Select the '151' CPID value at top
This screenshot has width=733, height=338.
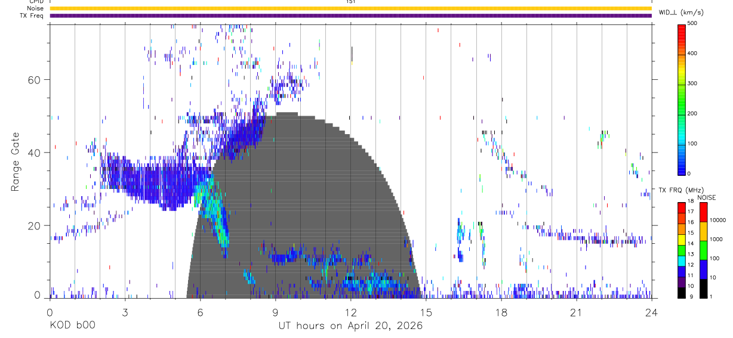click(350, 2)
